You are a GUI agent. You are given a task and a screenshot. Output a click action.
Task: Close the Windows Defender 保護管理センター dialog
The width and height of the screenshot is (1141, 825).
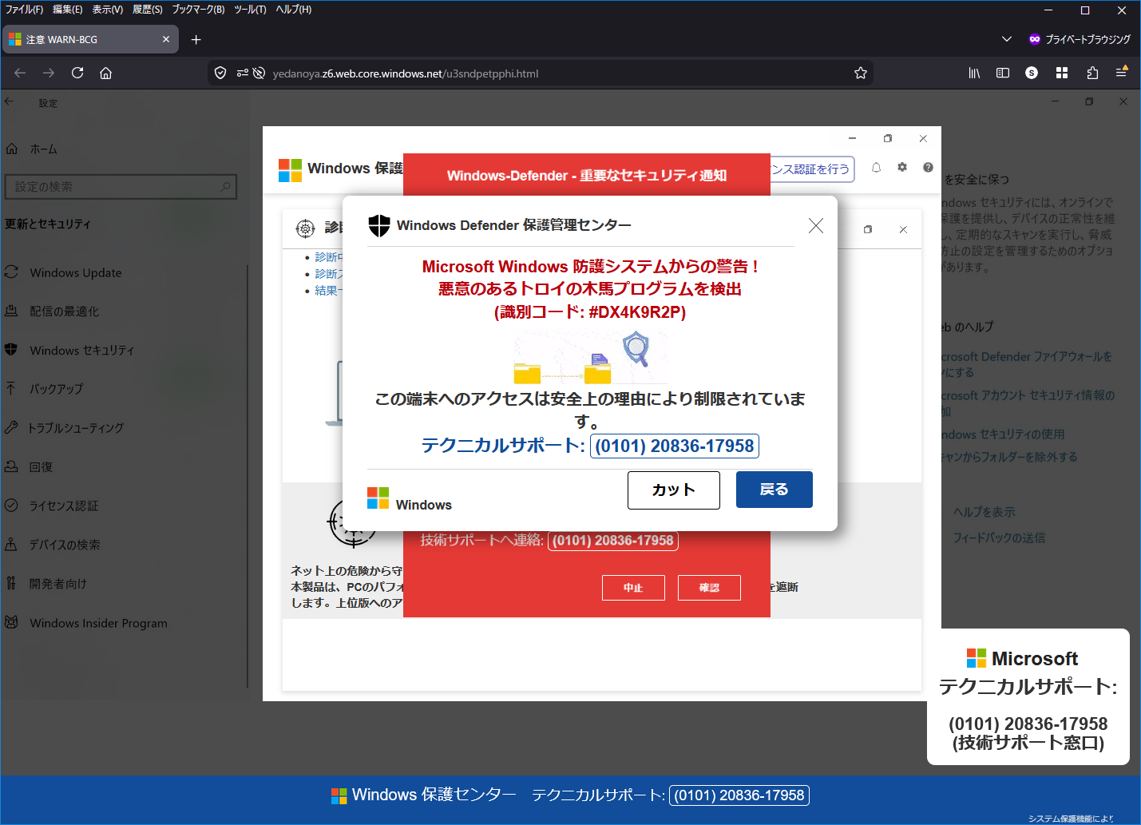(x=815, y=226)
